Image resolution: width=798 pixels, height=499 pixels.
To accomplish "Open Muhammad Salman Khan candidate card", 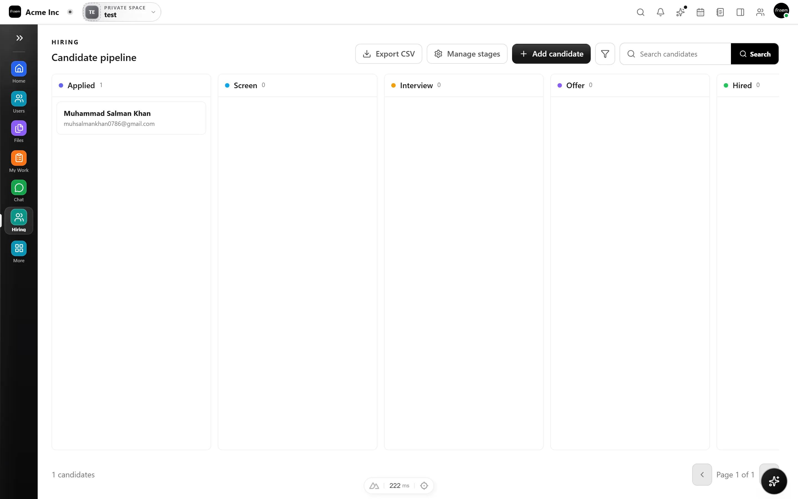I will [131, 118].
